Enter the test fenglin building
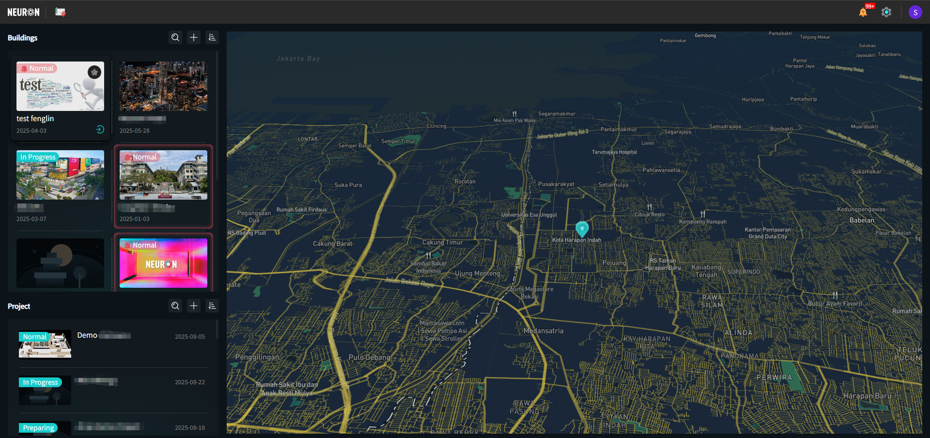This screenshot has width=930, height=438. coord(100,129)
